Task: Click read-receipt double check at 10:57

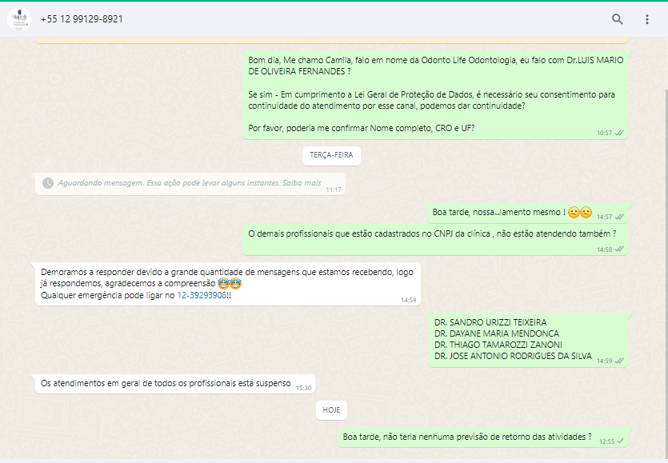Action: [619, 133]
